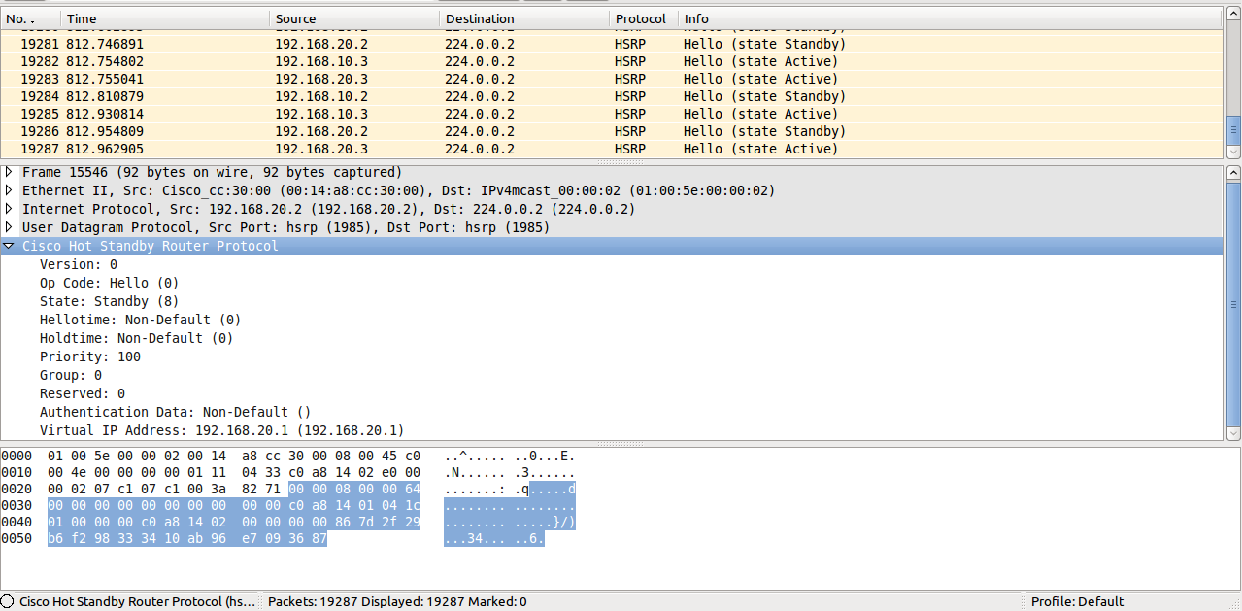The image size is (1242, 611).
Task: Select the Authentication Data field
Action: point(176,412)
